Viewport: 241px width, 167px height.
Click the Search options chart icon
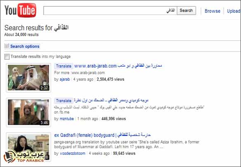pos(7,46)
